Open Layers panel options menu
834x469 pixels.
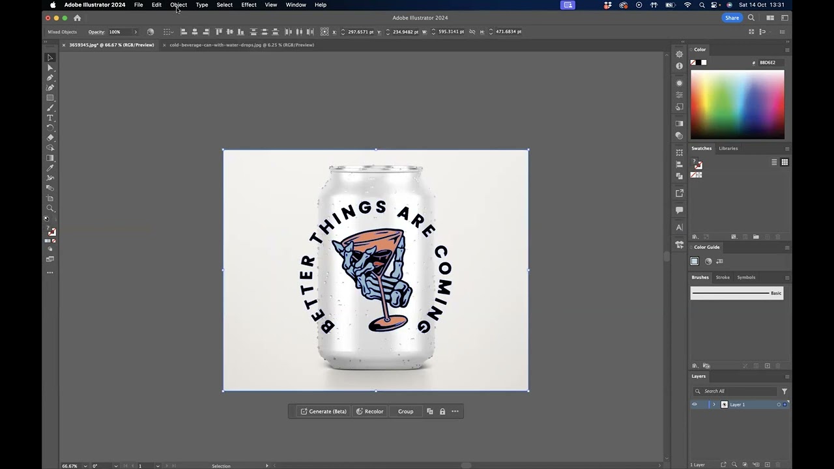pos(787,377)
